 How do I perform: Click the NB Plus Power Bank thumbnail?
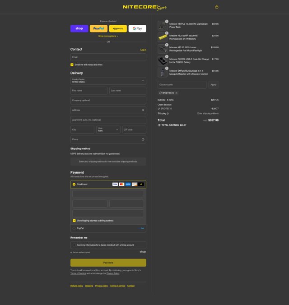click(163, 25)
